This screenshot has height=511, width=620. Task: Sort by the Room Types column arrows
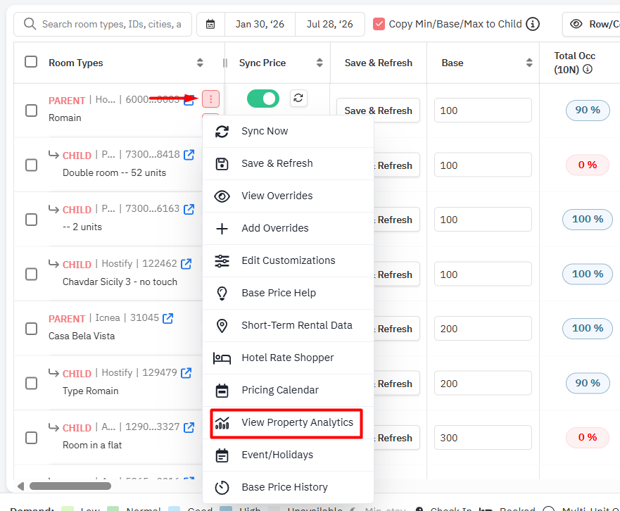tap(200, 63)
